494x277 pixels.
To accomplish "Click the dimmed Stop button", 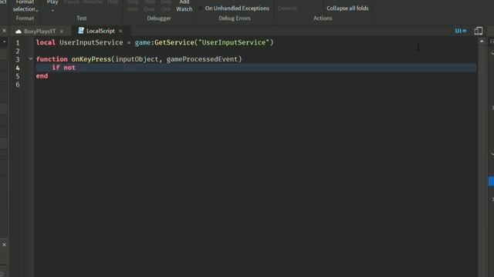I will 113,2.
